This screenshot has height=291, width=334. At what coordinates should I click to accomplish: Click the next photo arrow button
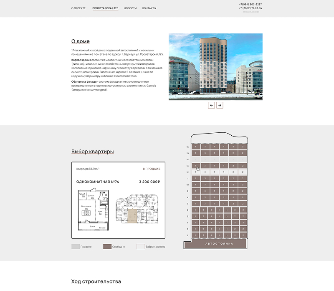click(220, 105)
